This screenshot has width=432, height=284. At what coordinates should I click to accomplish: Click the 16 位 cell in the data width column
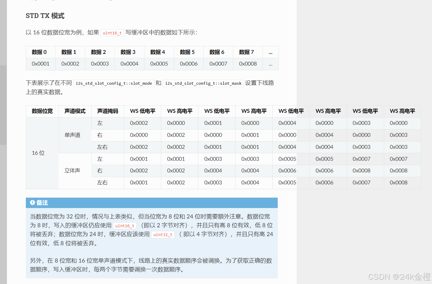[38, 153]
